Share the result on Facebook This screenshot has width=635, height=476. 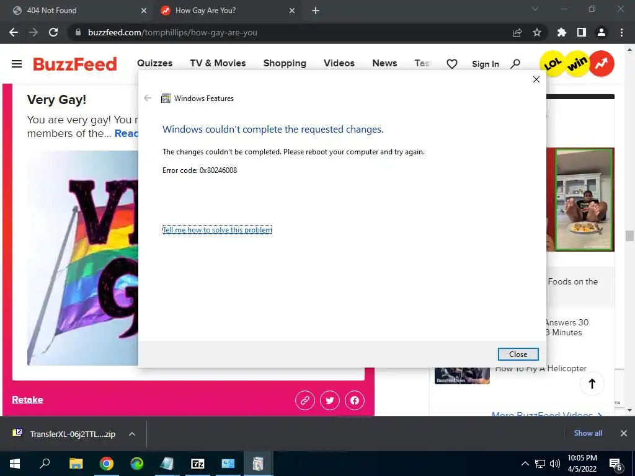coord(354,400)
